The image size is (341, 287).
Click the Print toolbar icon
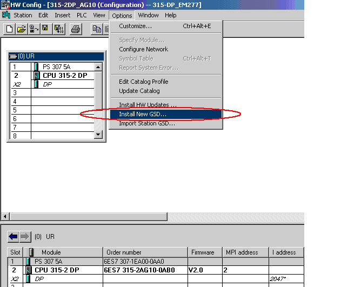click(76, 29)
